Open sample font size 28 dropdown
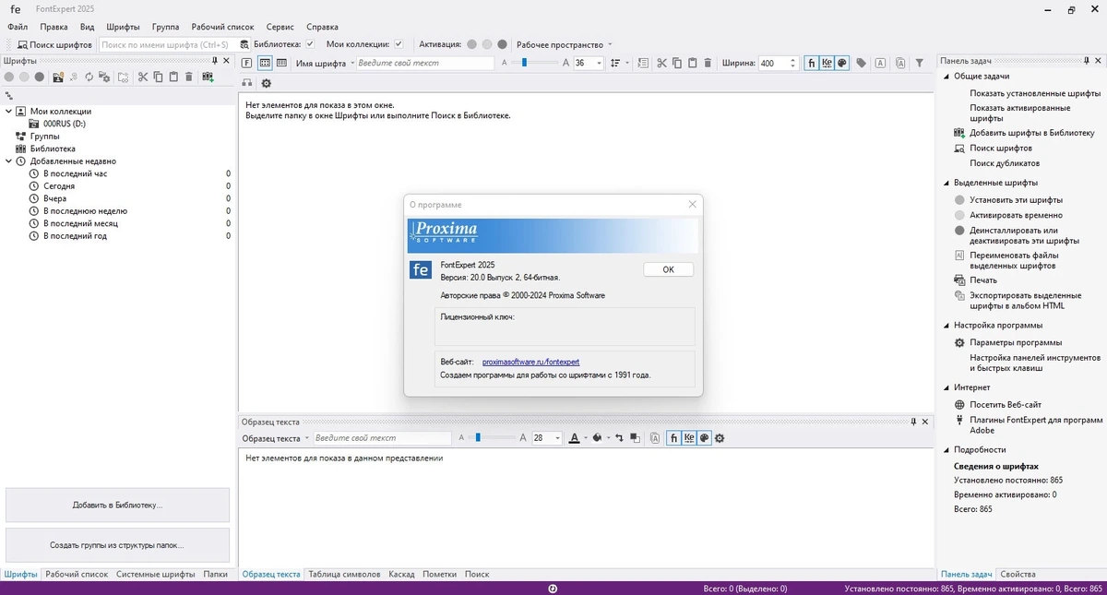Viewport: 1107px width, 595px height. click(557, 438)
